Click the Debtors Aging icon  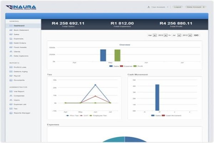11,71
